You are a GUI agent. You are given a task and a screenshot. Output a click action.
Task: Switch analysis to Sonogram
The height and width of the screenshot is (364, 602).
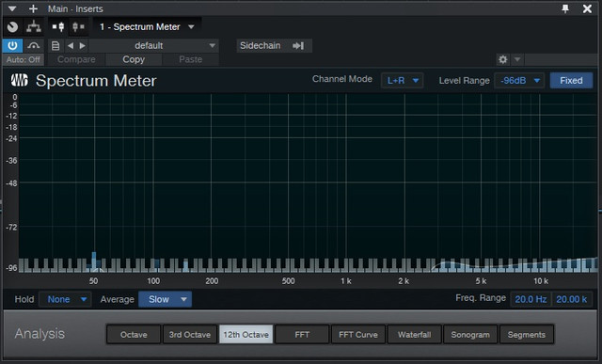coord(470,335)
